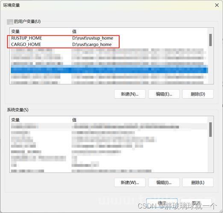
Task: Click 删除(D) to delete user variable
Action: [x=198, y=94]
